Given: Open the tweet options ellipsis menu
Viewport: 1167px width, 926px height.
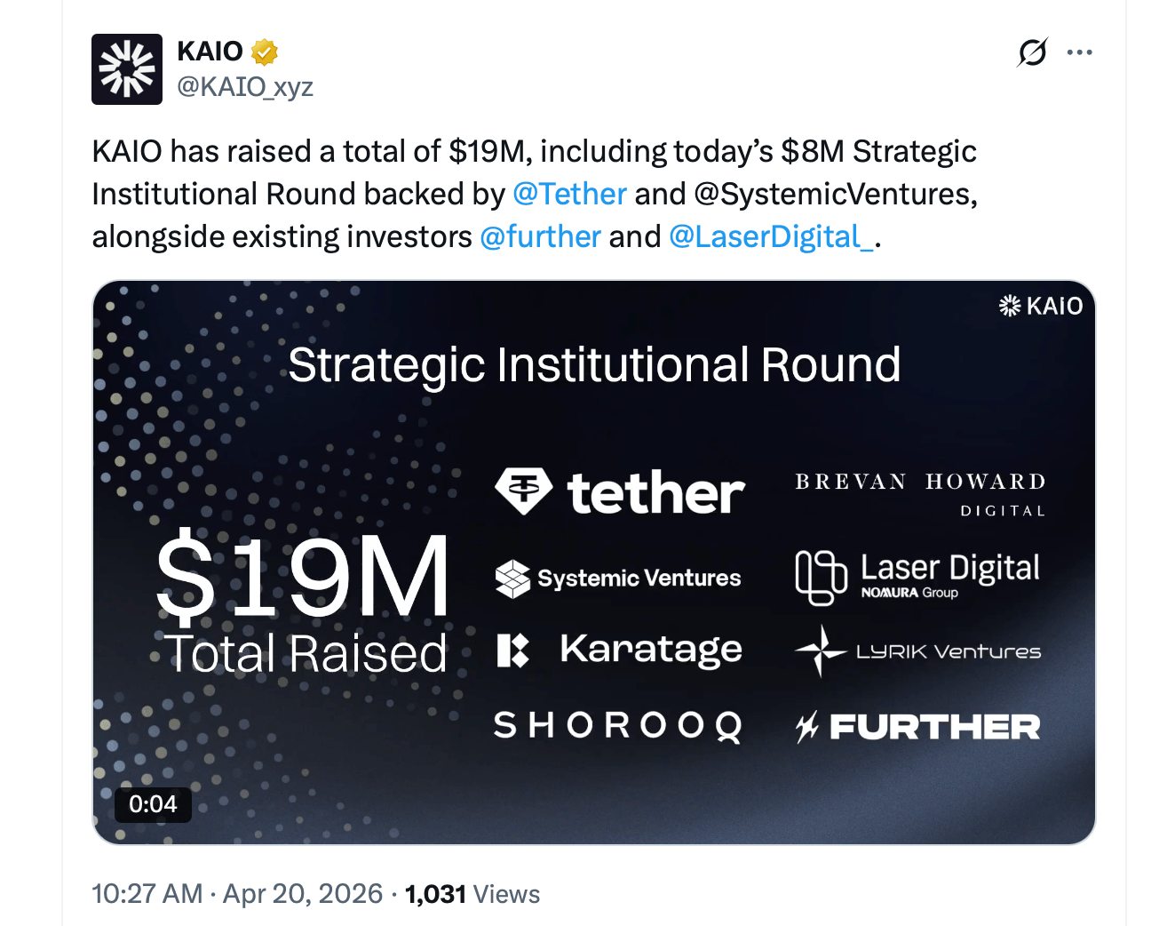Looking at the screenshot, I should click(x=1079, y=52).
